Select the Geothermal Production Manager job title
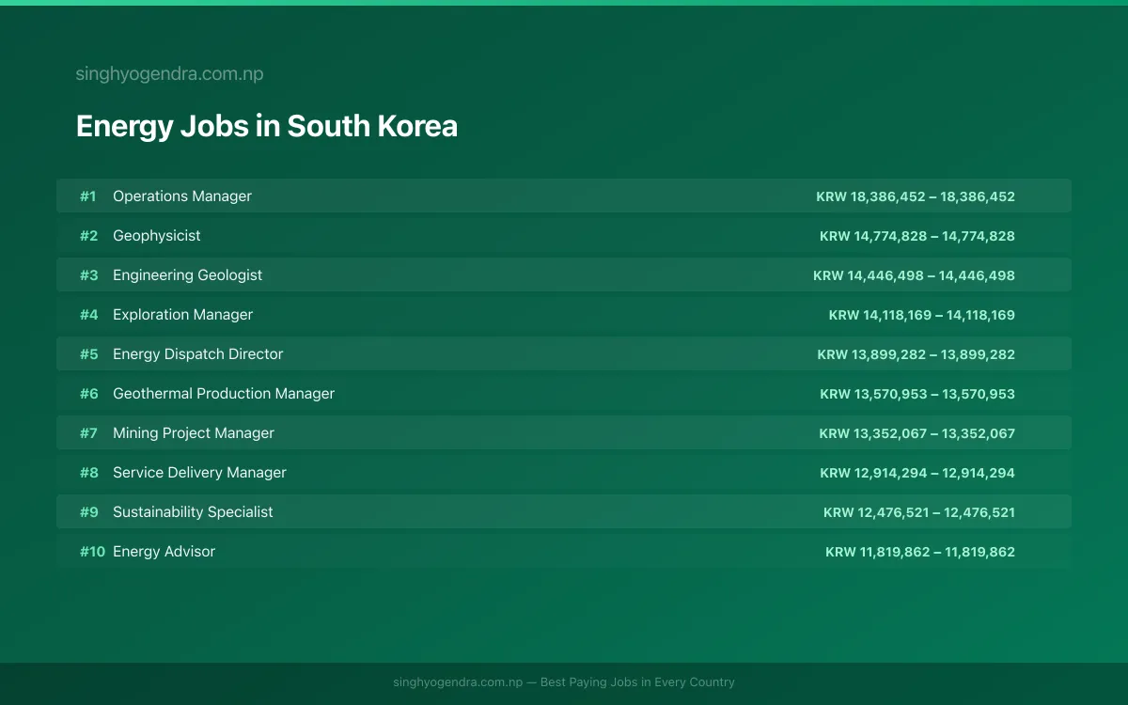Screen dimensions: 1128x705 coord(224,394)
